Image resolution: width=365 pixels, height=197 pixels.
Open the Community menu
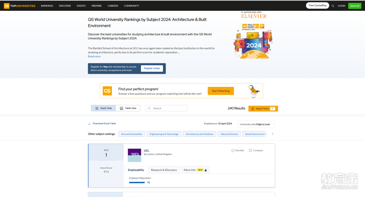click(131, 6)
